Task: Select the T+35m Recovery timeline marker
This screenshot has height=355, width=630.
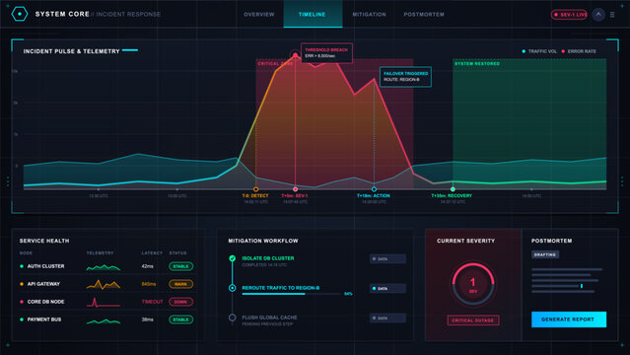Action: [453, 189]
